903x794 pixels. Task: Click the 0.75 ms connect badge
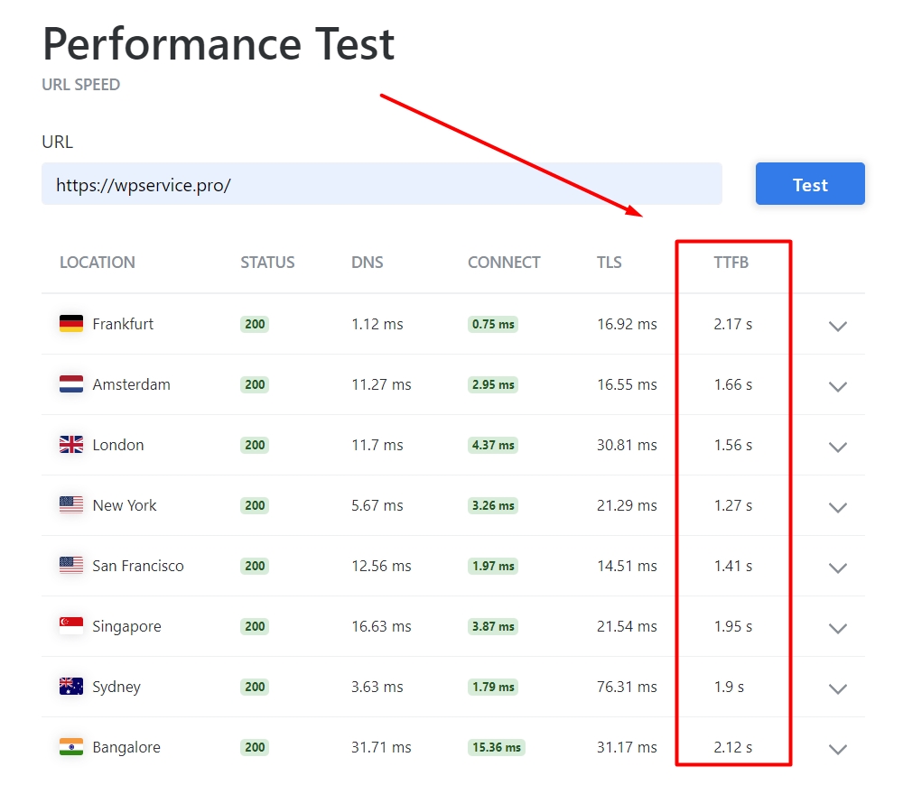point(493,324)
